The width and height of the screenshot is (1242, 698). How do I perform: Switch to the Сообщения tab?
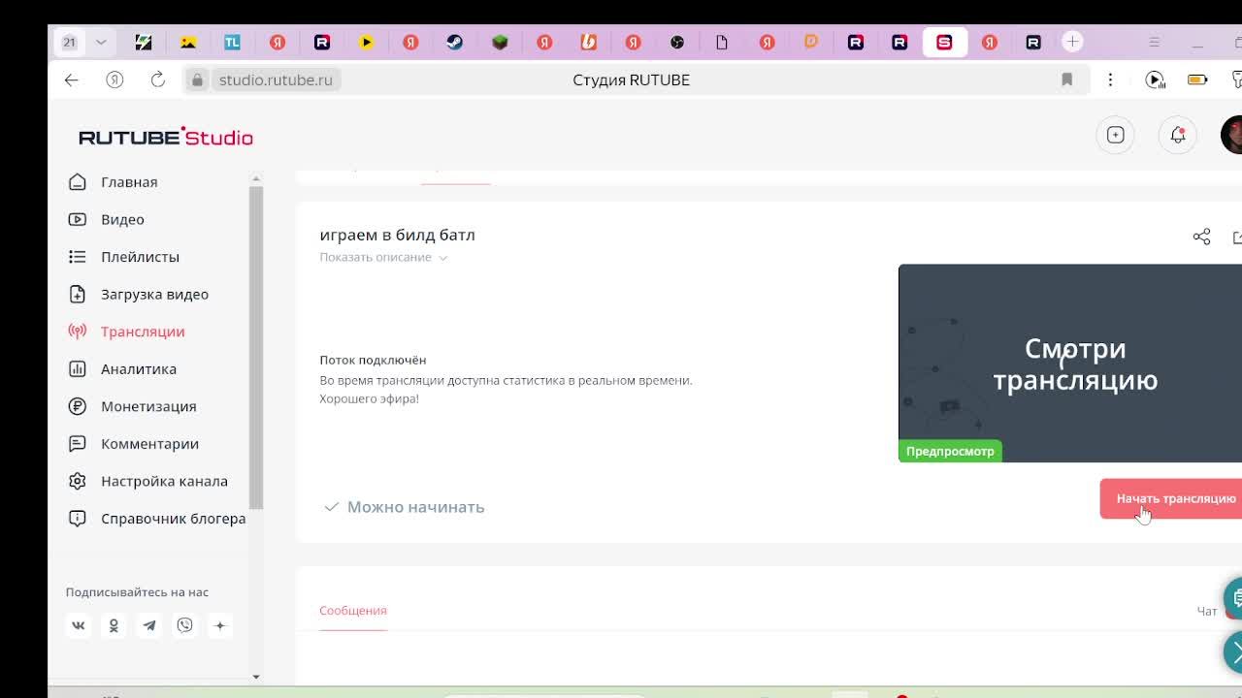coord(353,610)
